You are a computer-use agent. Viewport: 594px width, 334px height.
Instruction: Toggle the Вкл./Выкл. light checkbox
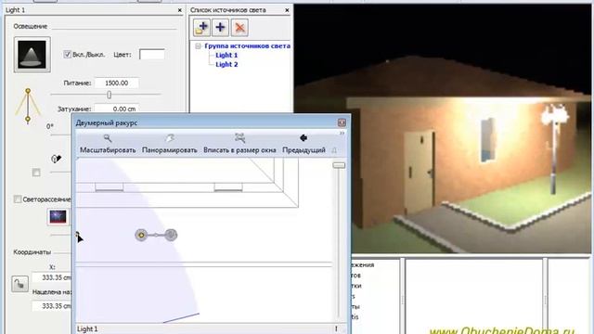click(x=68, y=55)
